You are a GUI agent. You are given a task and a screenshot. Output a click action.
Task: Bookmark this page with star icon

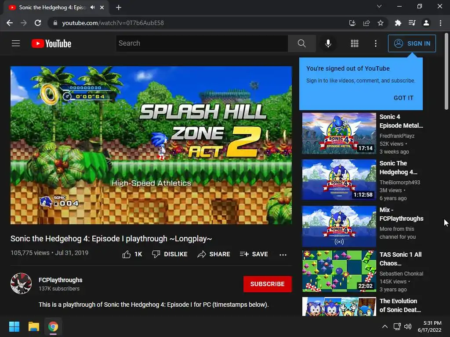381,23
